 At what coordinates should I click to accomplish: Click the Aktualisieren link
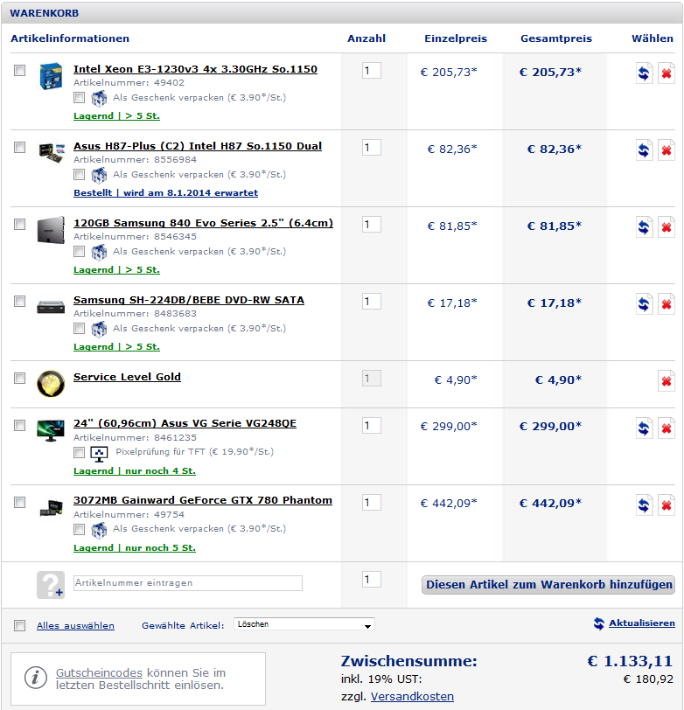tap(642, 623)
